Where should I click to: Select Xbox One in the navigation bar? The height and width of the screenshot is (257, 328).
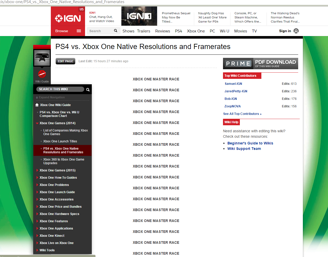pos(196,31)
